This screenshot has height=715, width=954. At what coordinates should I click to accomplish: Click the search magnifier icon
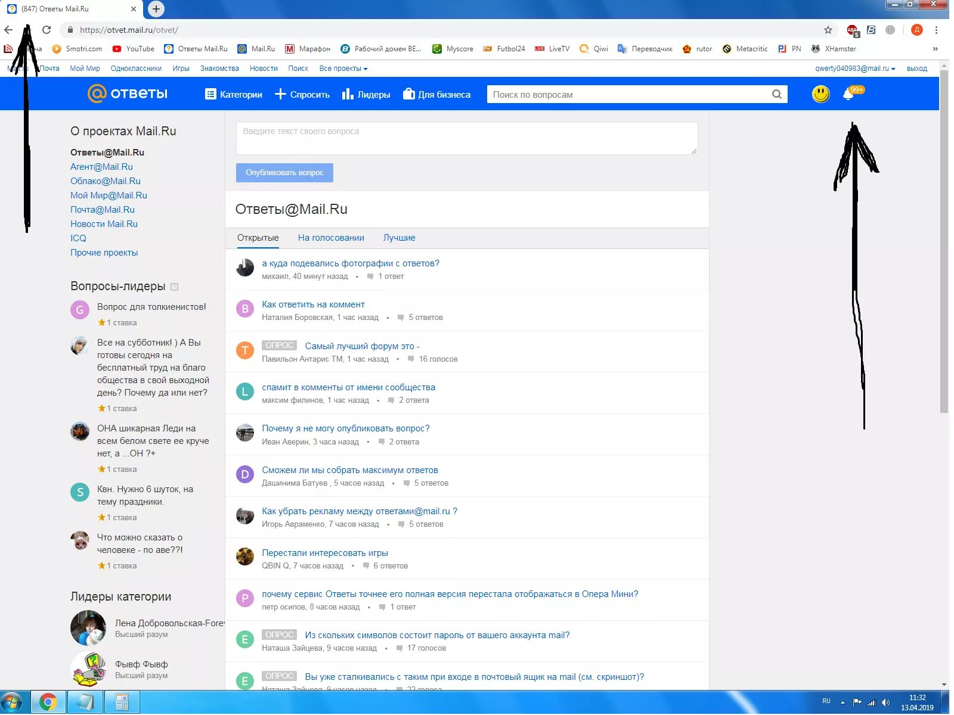[776, 94]
